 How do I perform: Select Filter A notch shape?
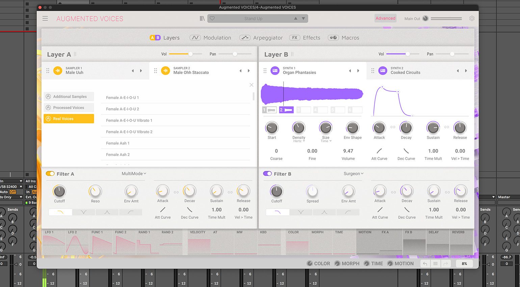(84, 212)
